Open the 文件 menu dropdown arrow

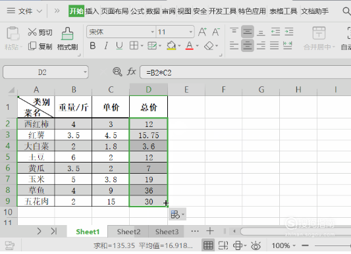click(x=40, y=11)
